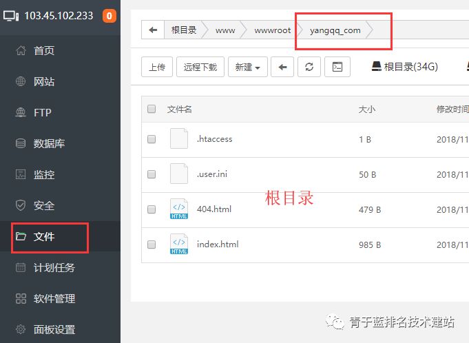Click the disk icon beside 根目录(34G)
The image size is (469, 343).
(x=377, y=66)
